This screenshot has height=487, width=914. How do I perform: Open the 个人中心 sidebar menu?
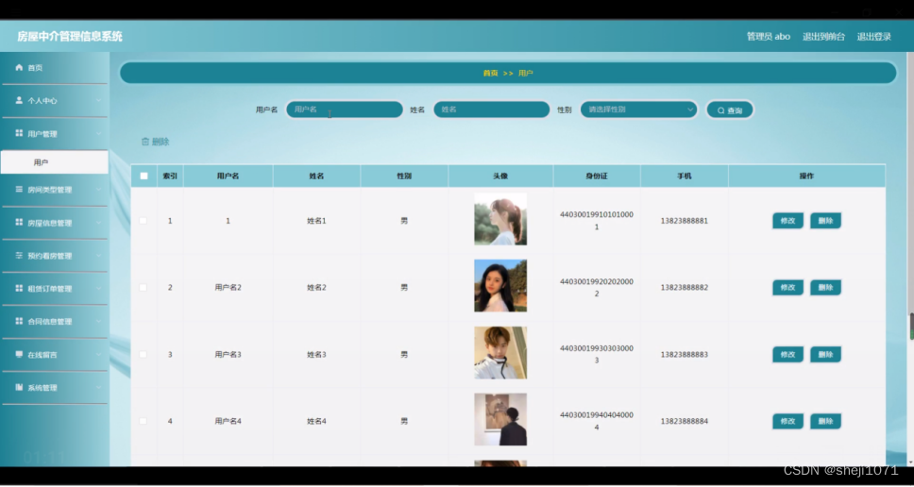click(54, 101)
